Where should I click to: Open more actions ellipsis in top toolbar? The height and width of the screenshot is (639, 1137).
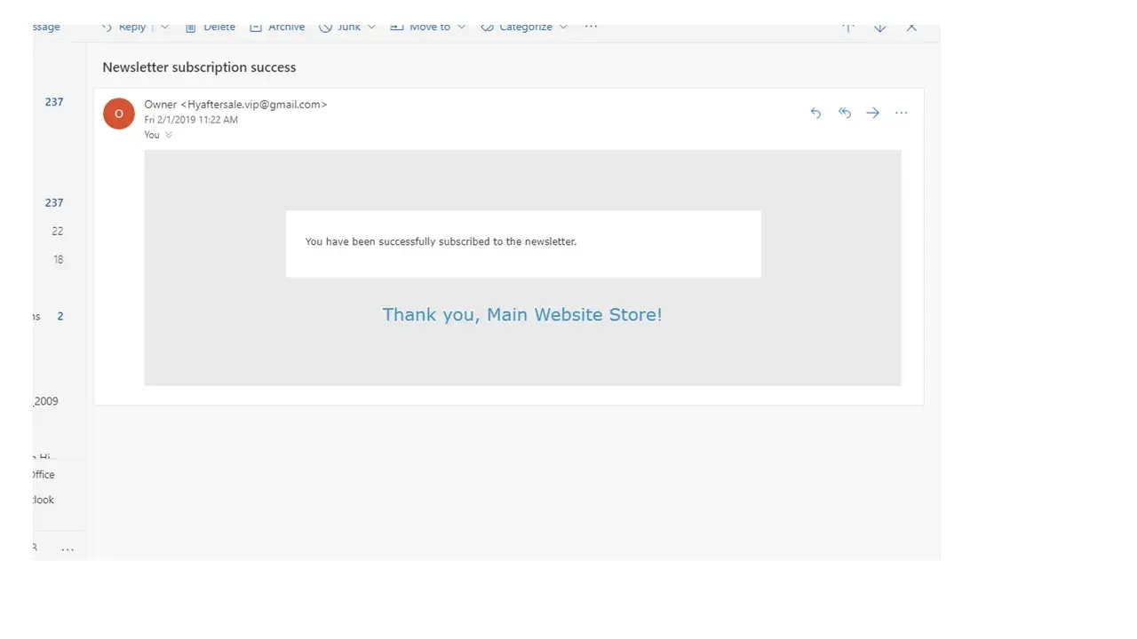591,27
